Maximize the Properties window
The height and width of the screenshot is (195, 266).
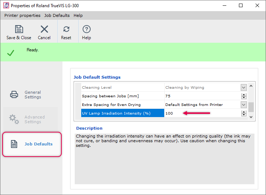240,5
